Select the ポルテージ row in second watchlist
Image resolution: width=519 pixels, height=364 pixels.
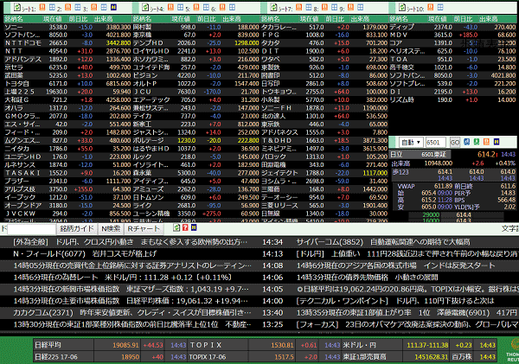point(195,141)
